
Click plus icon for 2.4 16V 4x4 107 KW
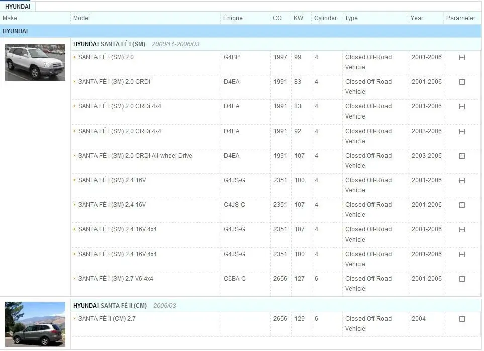(462, 230)
